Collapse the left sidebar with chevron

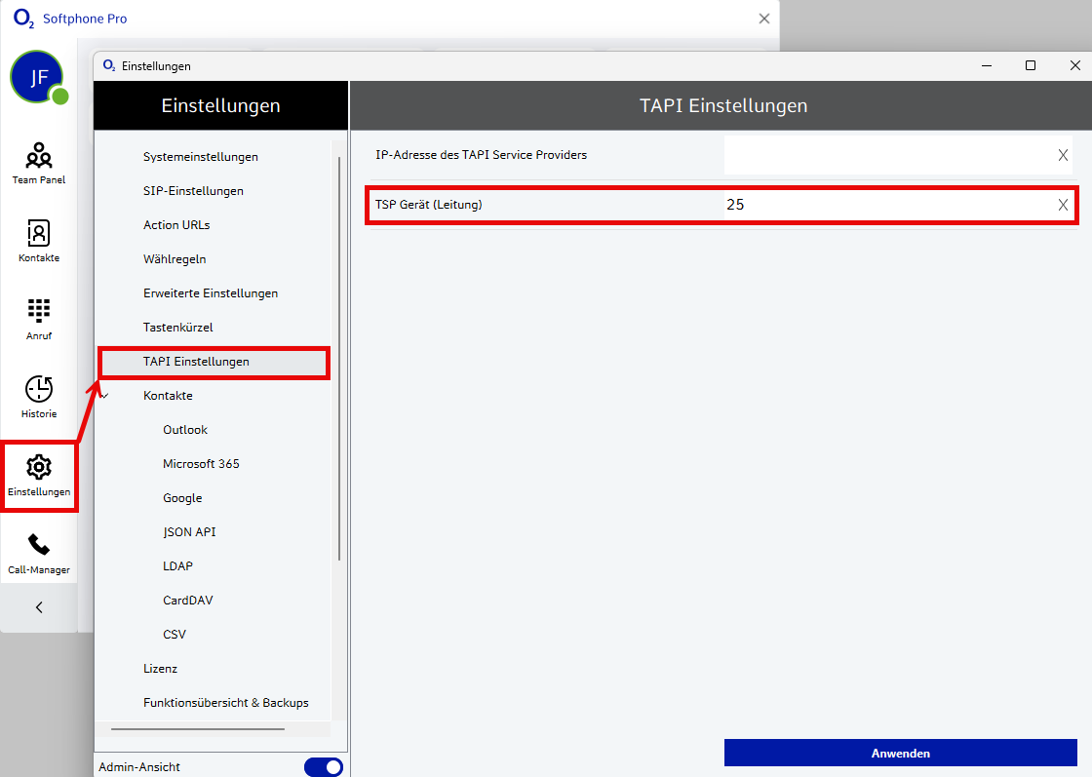pyautogui.click(x=39, y=607)
